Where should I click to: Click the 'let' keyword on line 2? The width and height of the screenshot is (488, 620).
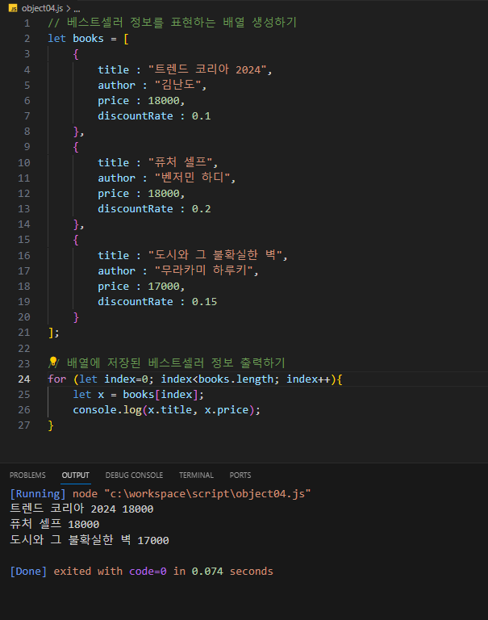(x=57, y=39)
